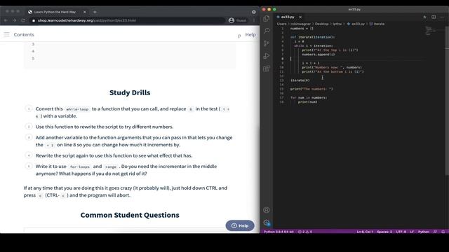Click the Contents link
Screen dimensions: 449x252
click(24, 34)
